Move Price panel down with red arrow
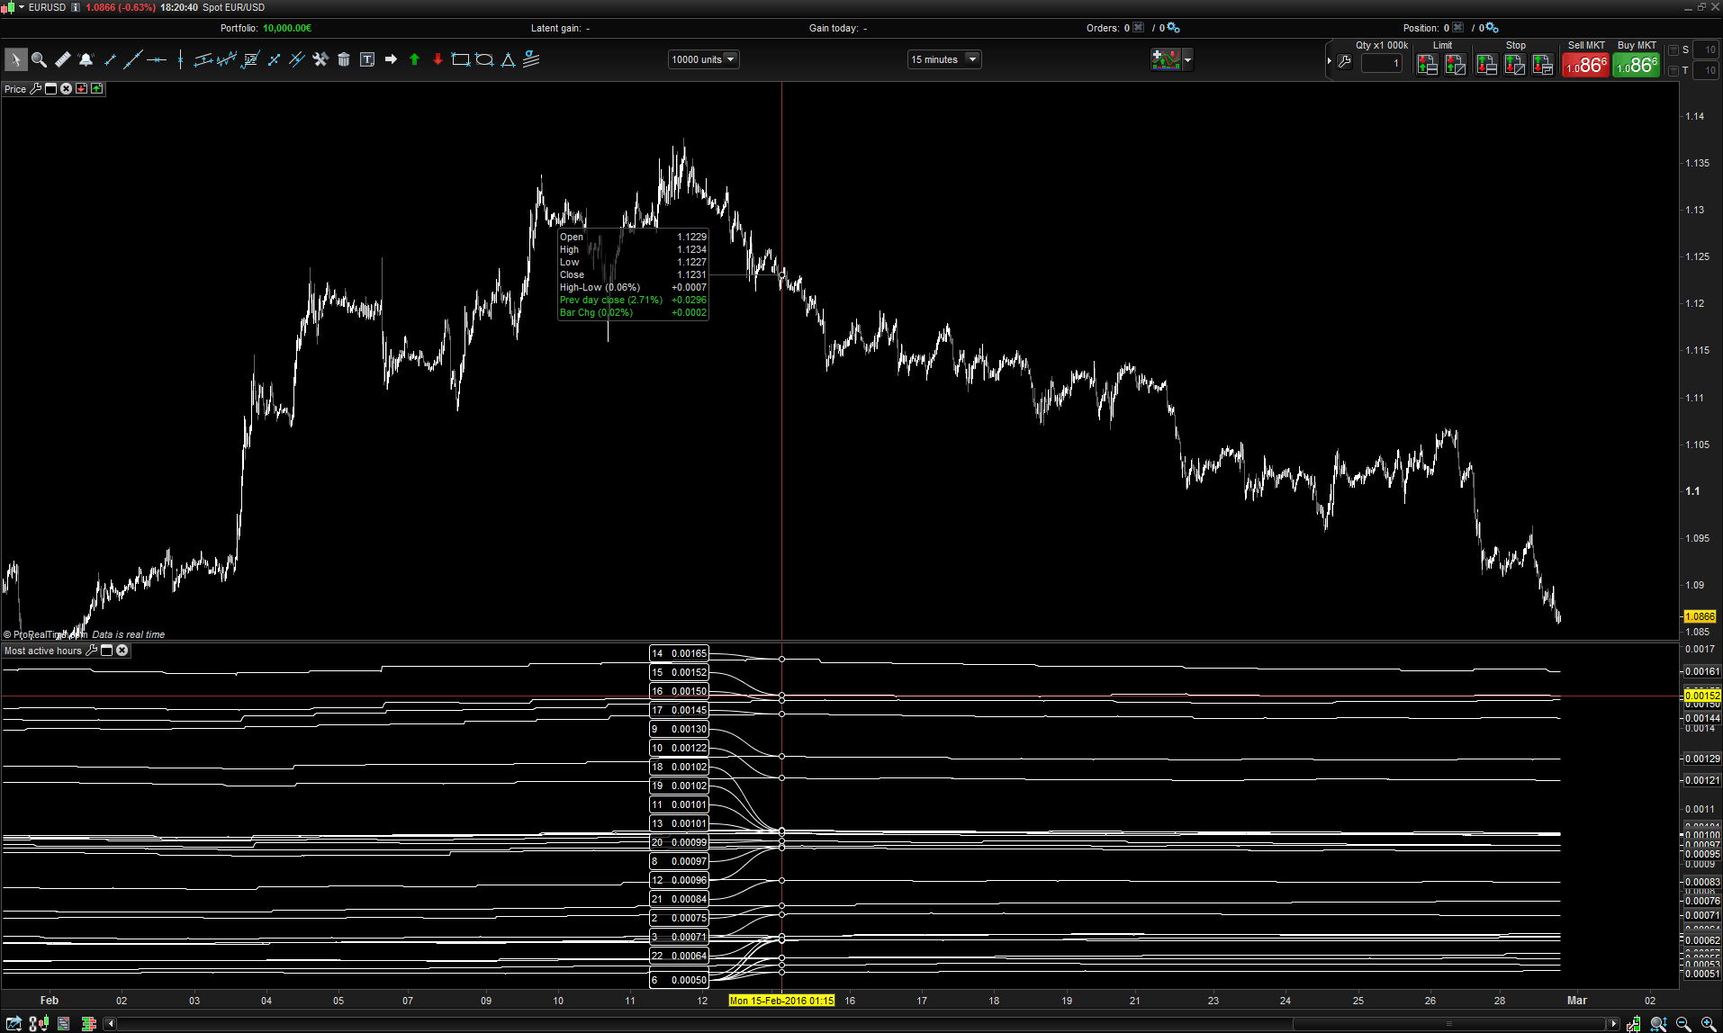The width and height of the screenshot is (1723, 1033). (81, 88)
